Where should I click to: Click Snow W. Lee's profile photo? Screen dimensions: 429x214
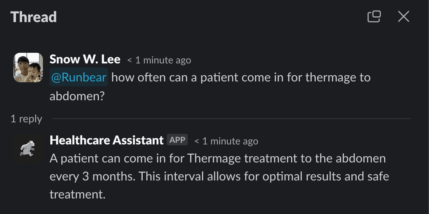pyautogui.click(x=28, y=68)
